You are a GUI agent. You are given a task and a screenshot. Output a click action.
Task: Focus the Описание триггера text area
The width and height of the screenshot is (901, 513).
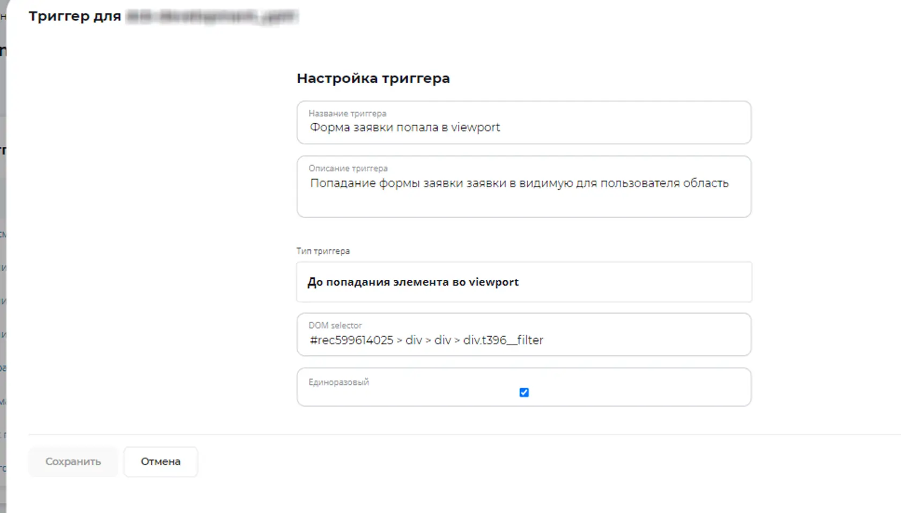[524, 187]
